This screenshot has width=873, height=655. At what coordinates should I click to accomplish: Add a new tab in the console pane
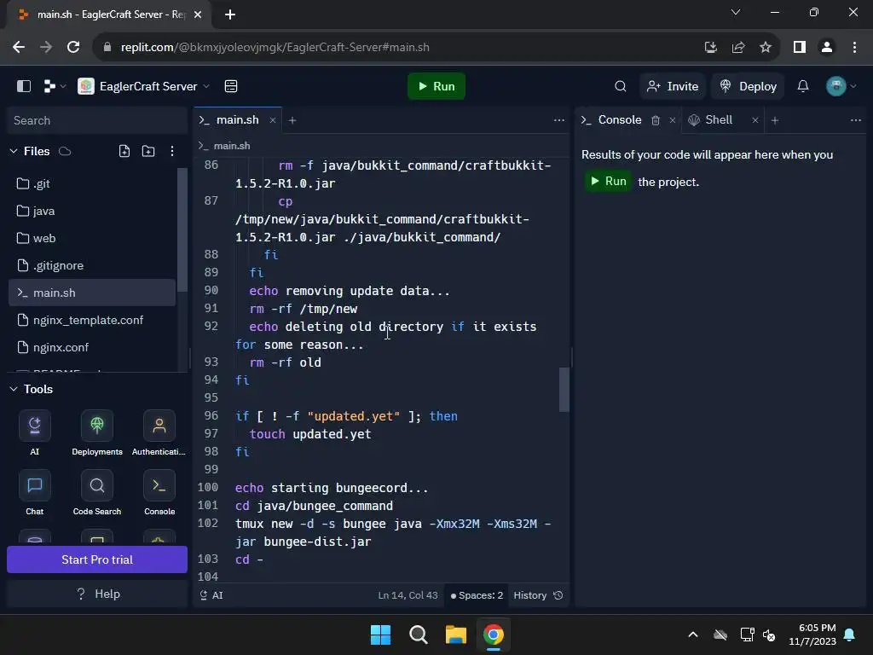775,120
